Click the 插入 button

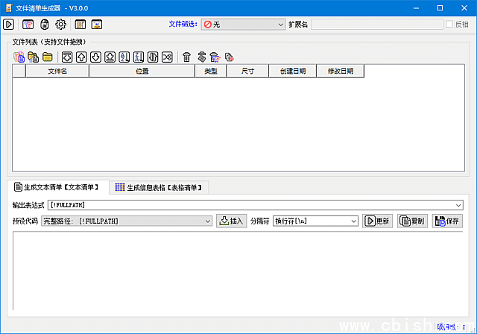(x=232, y=221)
